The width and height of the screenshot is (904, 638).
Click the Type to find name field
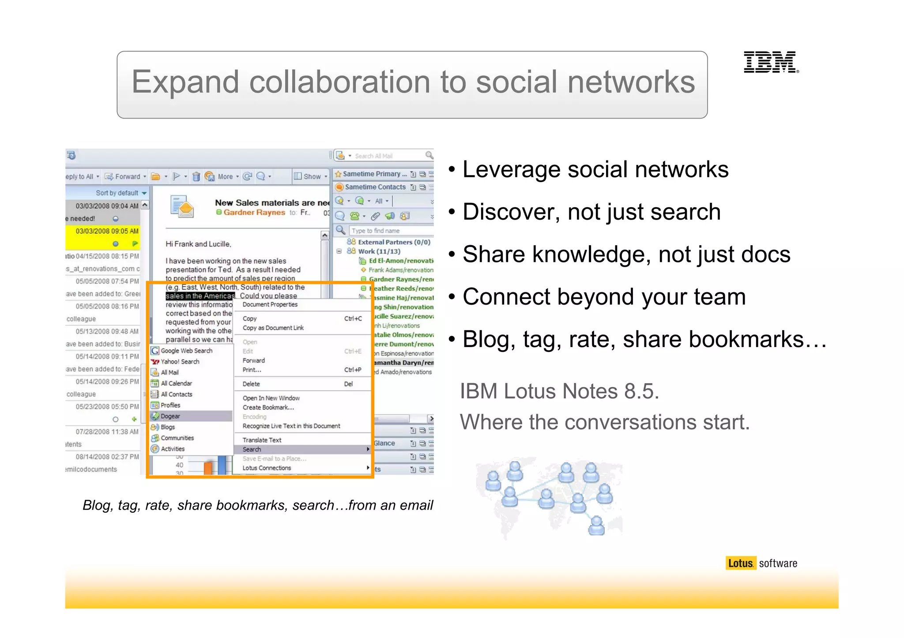[391, 231]
